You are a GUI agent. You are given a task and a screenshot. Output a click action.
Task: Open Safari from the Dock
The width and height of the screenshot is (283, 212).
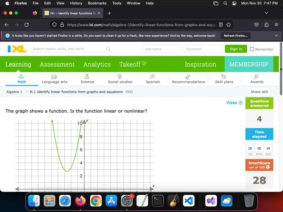pos(65,201)
